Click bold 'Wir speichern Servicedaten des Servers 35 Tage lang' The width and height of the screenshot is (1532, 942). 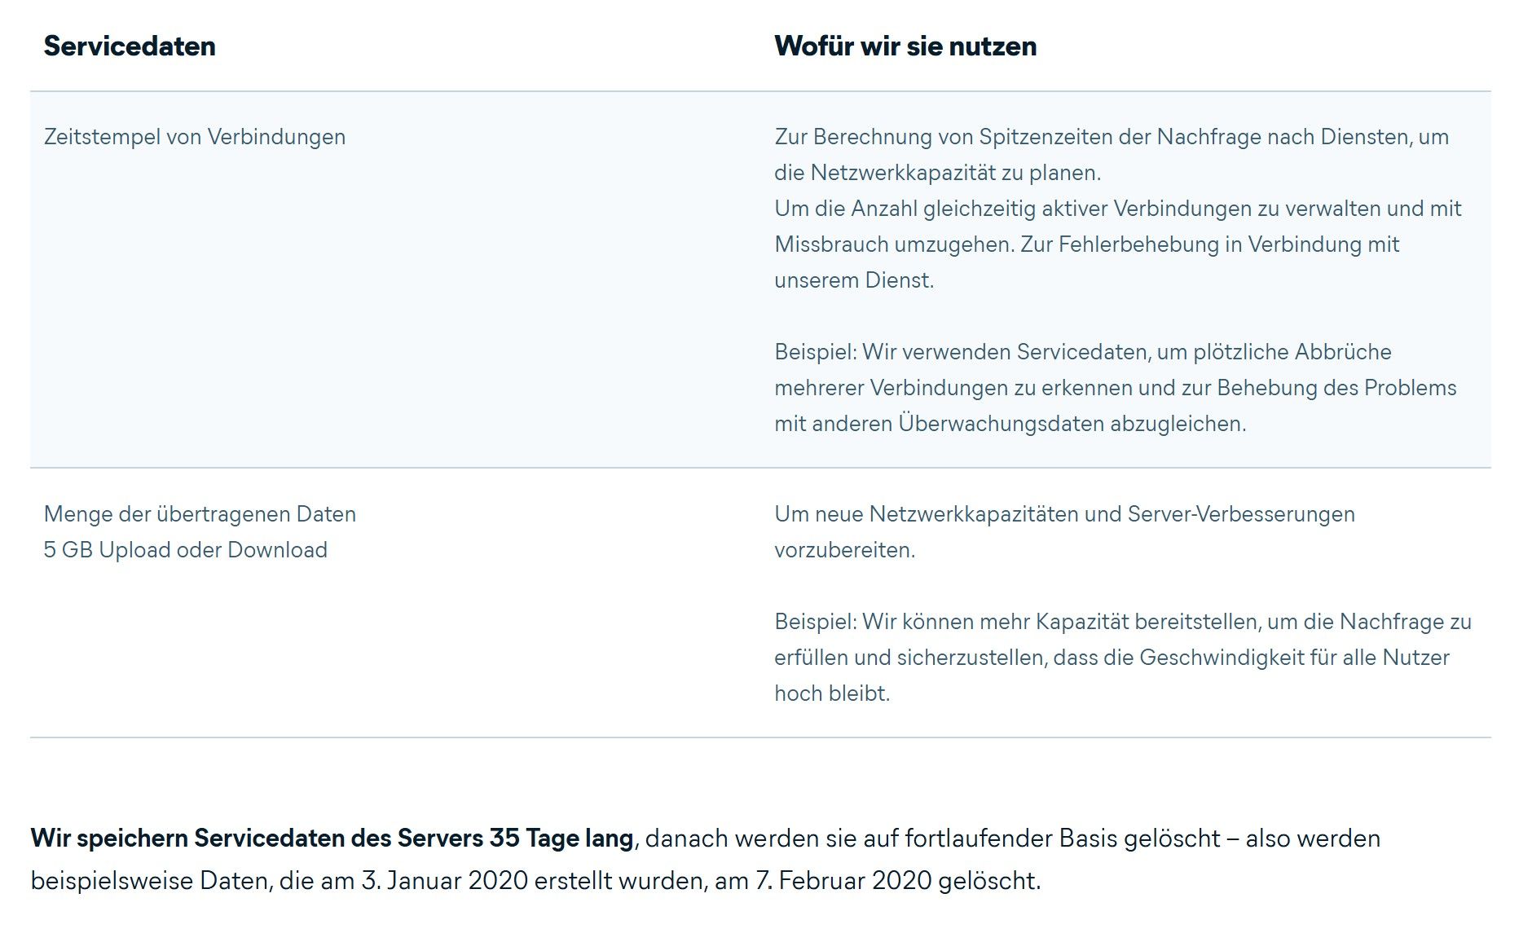point(332,839)
